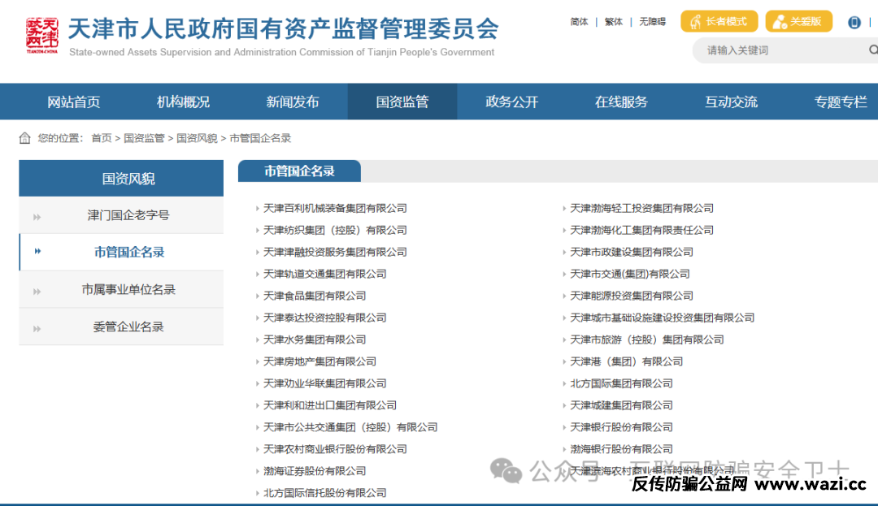The width and height of the screenshot is (878, 506).
Task: Open 天津渤海轻工投资集团有限公司 link
Action: coord(641,208)
